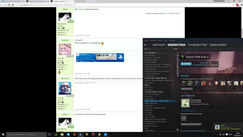
Task: Click the scroll down arrow of games list
Action: click(177, 130)
